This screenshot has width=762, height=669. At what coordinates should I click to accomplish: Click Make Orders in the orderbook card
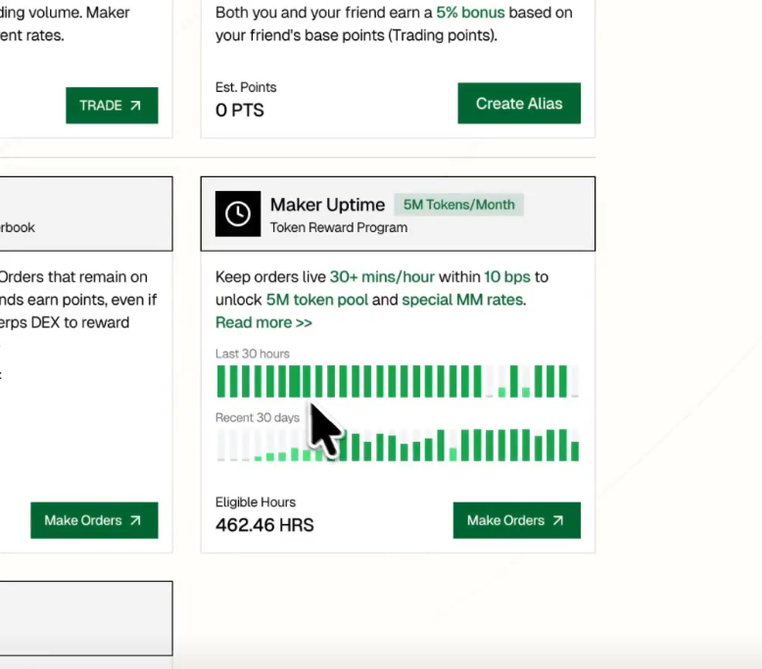[94, 520]
